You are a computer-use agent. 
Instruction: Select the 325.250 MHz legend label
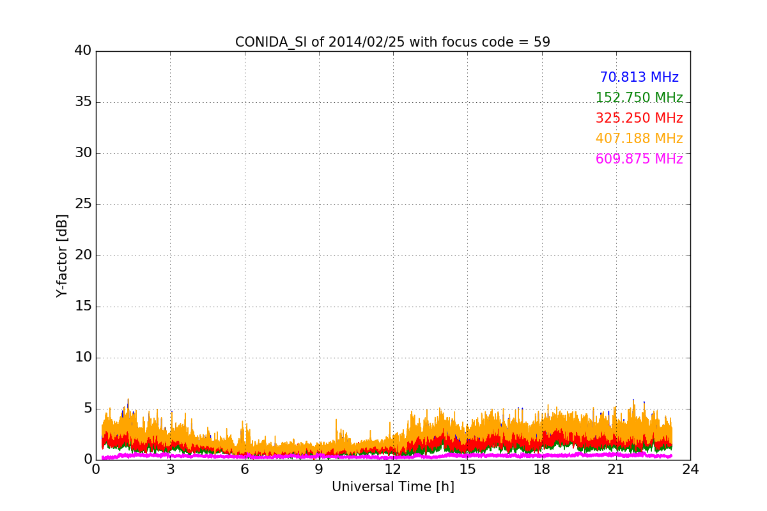click(639, 118)
